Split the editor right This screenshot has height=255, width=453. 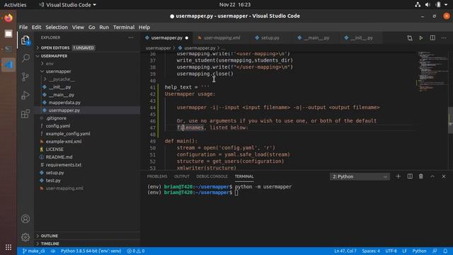432,38
